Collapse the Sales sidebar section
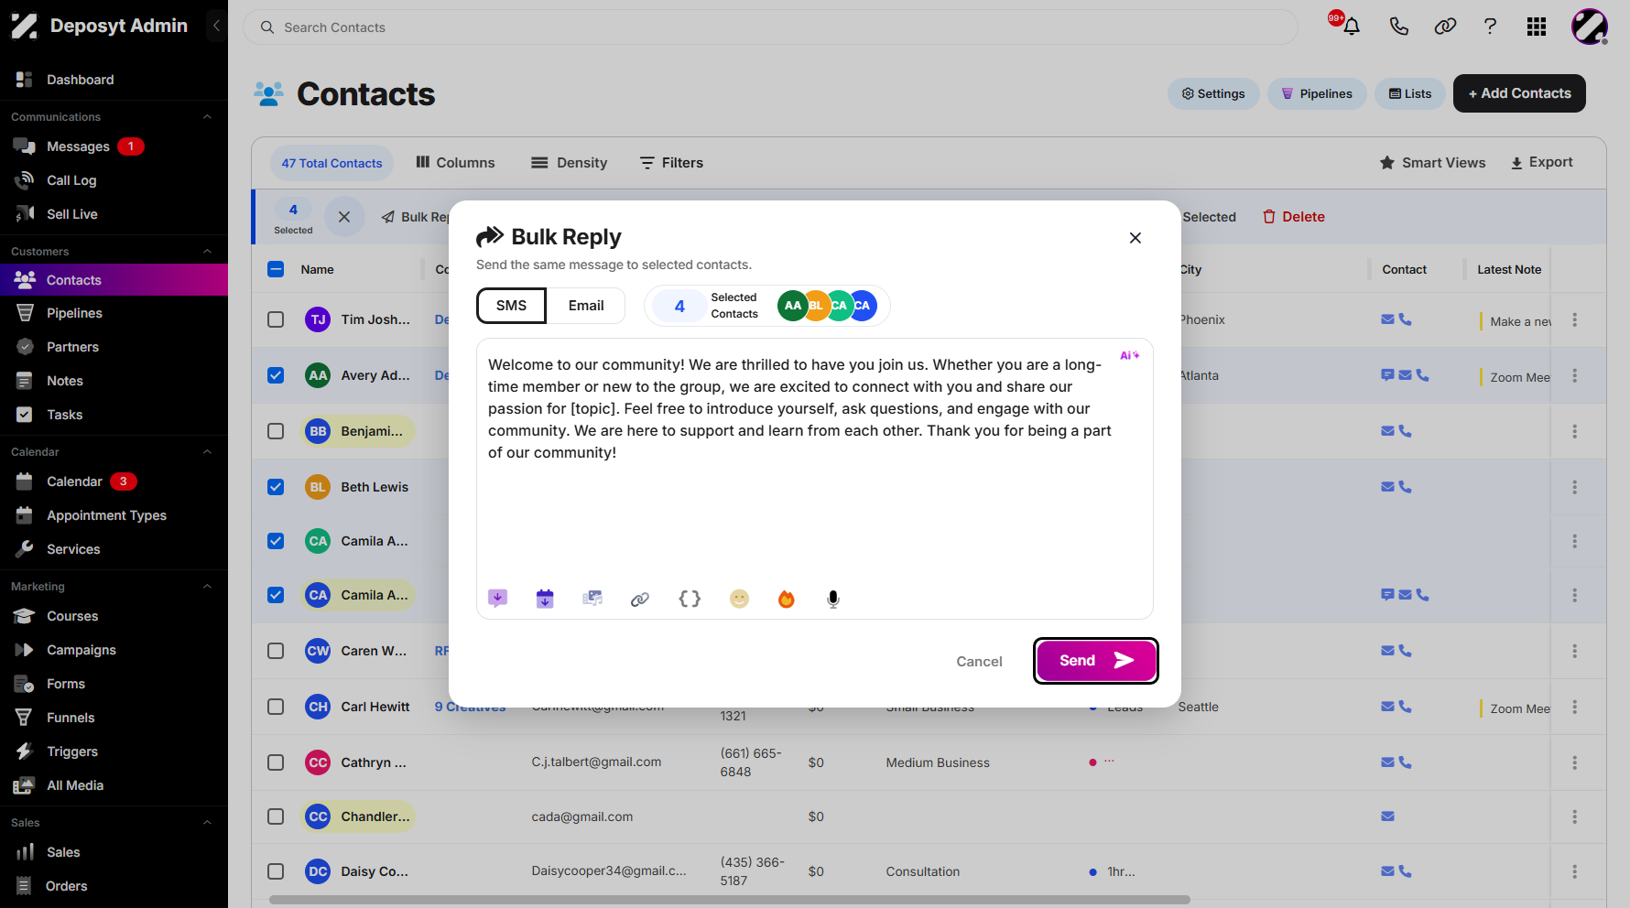The image size is (1630, 908). click(207, 823)
